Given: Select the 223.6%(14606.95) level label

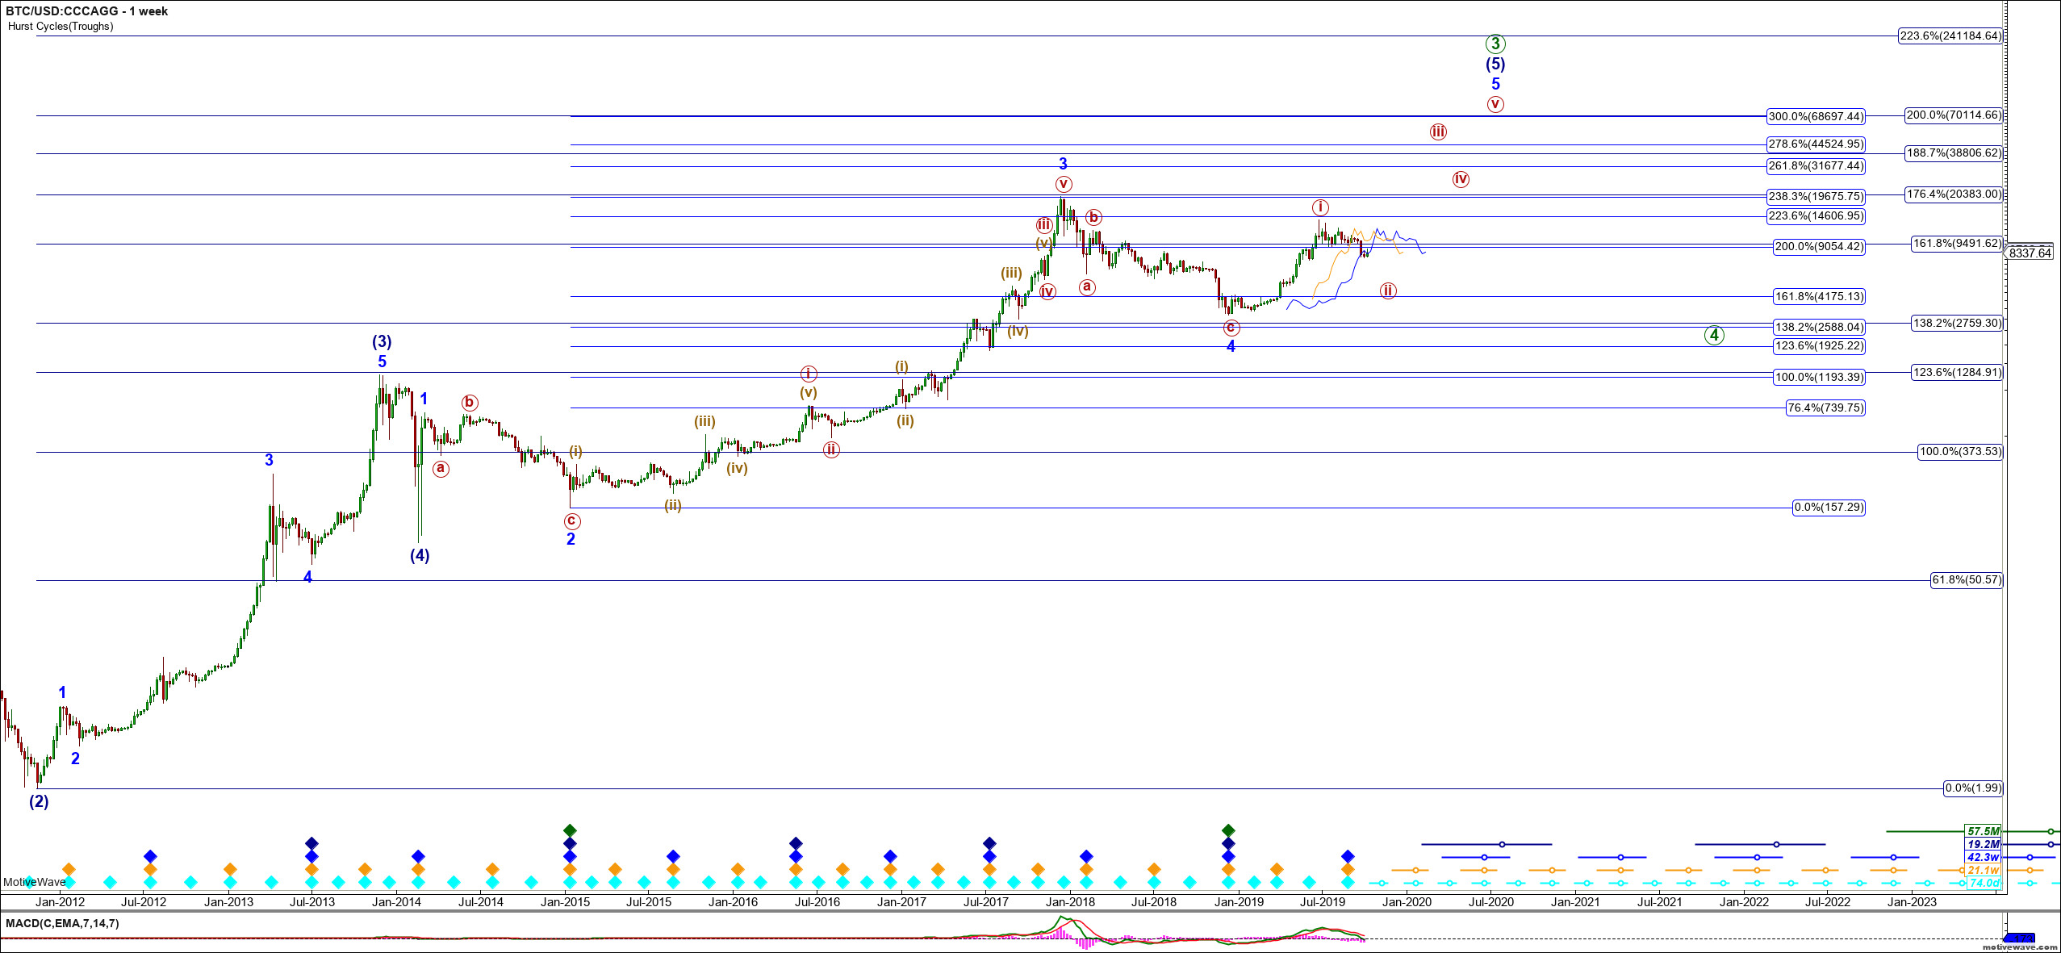Looking at the screenshot, I should point(1816,215).
